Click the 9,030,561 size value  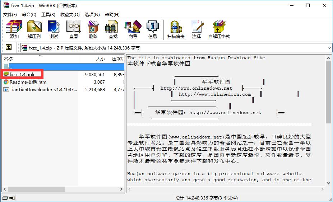(95, 75)
